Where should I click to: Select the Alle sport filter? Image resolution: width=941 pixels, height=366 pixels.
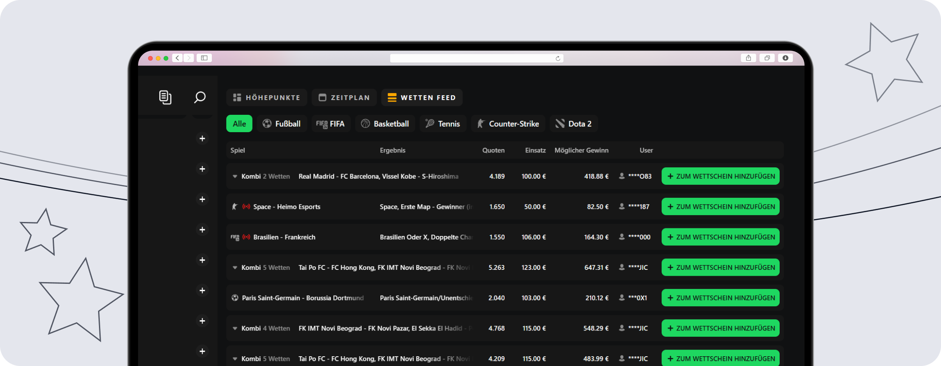tap(239, 124)
